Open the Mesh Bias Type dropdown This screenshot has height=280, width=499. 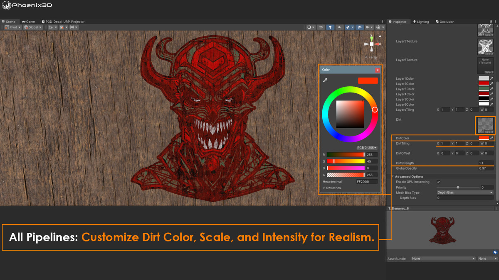464,192
